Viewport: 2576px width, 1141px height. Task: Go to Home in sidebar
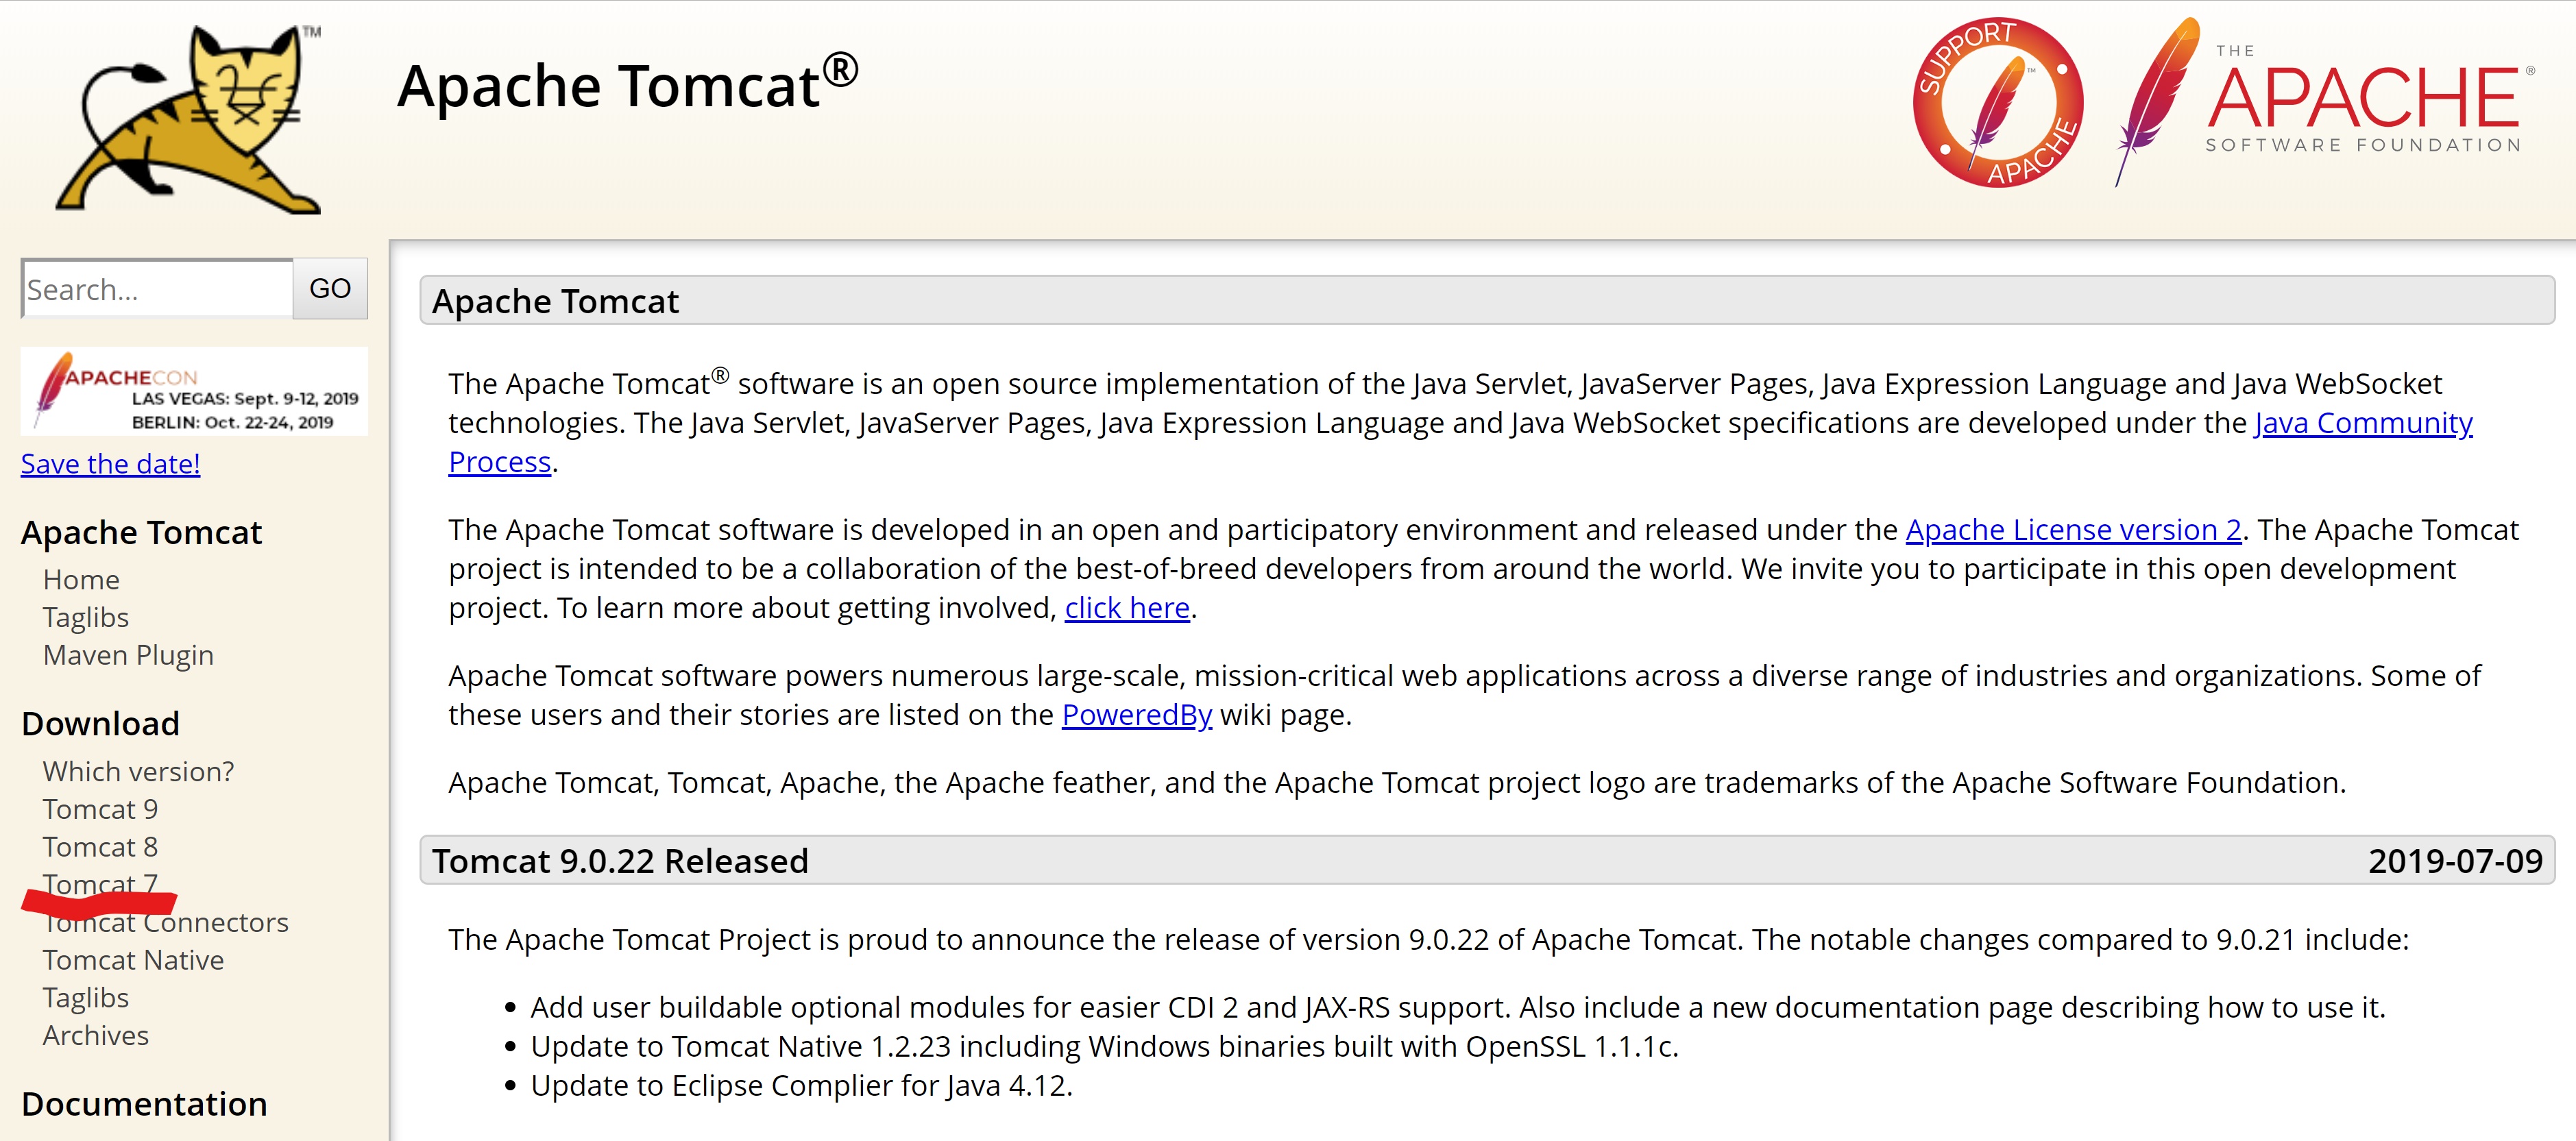point(81,580)
